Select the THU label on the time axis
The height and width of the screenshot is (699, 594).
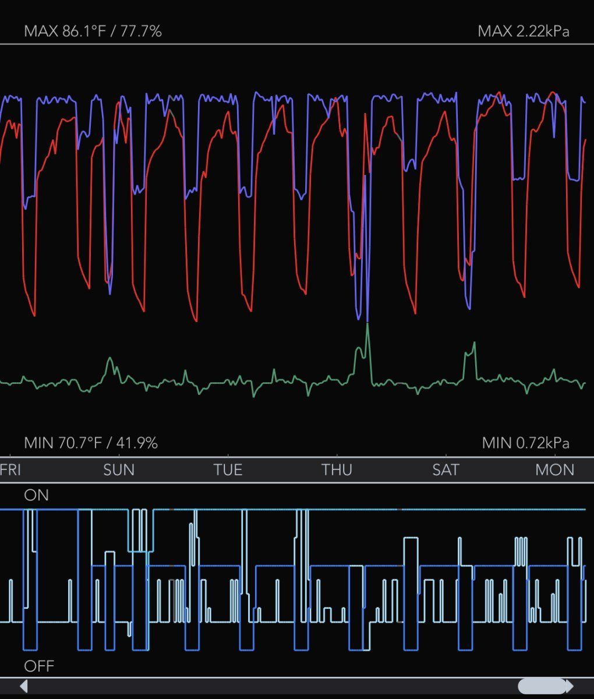[x=337, y=469]
